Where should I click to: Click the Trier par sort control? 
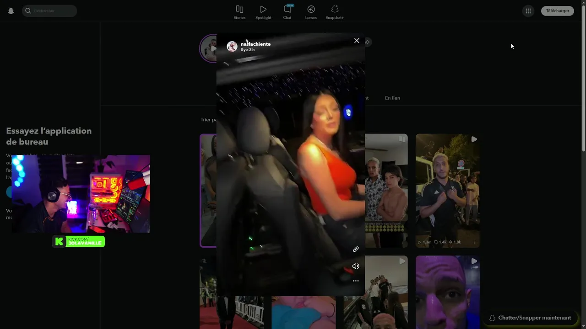[x=208, y=120]
